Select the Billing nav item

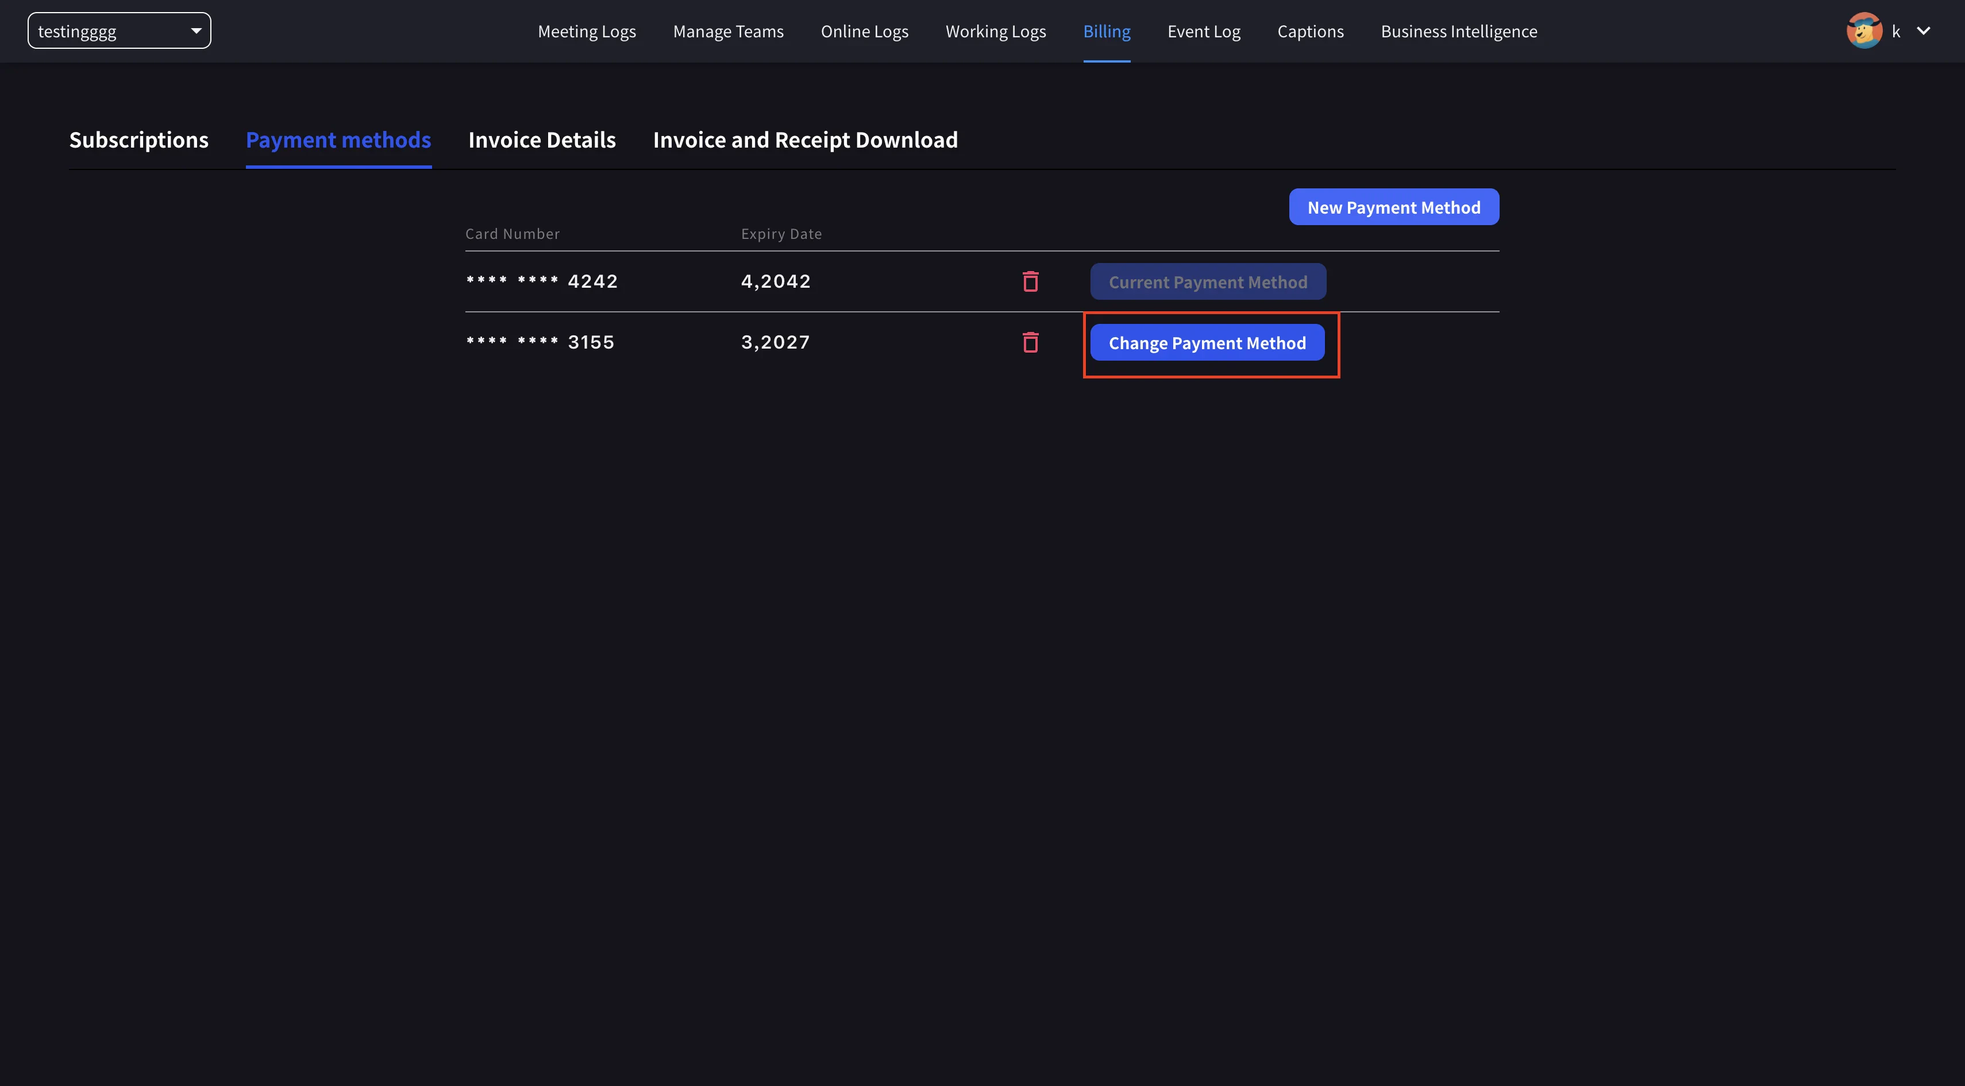point(1107,31)
